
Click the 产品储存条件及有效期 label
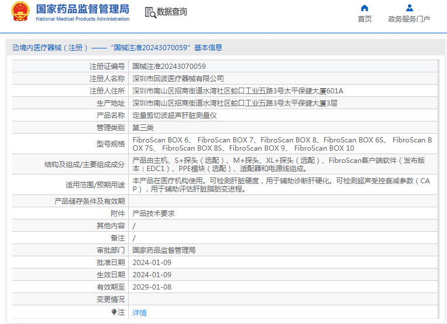coord(90,201)
